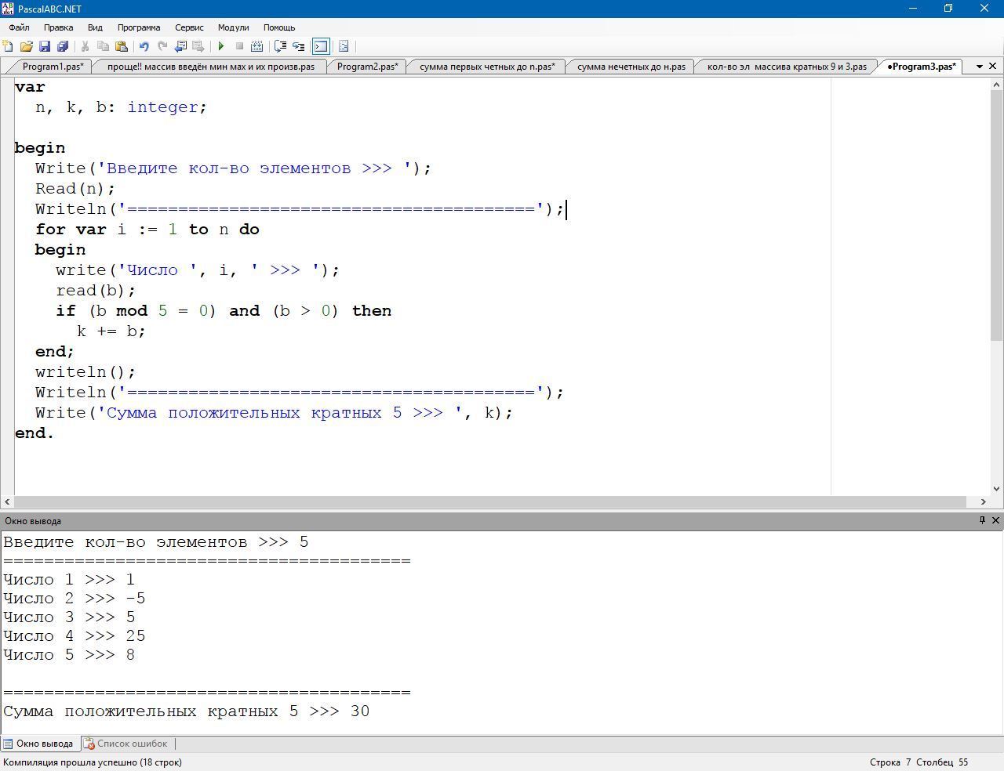Close the Окно вывода panel

coord(996,520)
